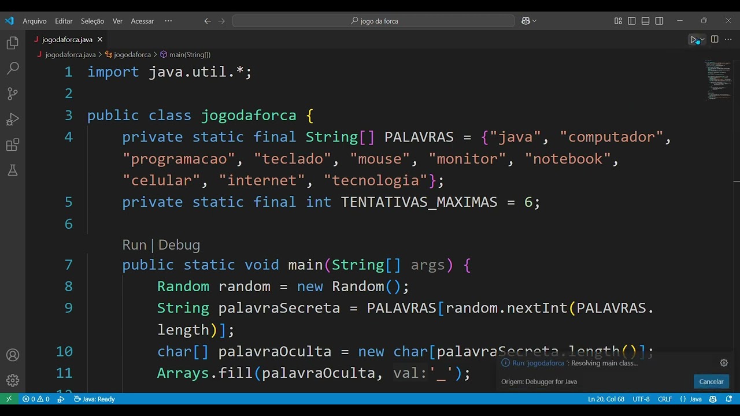740x416 pixels.
Task: Open the jogodaforca class breadcrumb
Action: point(132,54)
